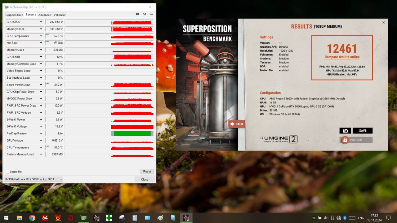Open the Memory Used sensor dropdown

(41, 50)
